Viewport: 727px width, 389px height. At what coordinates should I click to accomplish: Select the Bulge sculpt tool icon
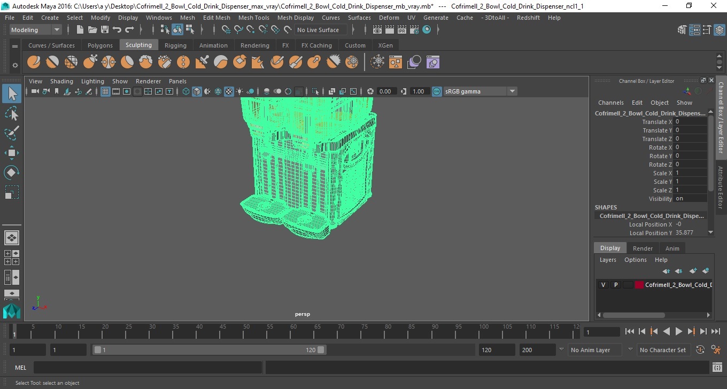tap(314, 63)
